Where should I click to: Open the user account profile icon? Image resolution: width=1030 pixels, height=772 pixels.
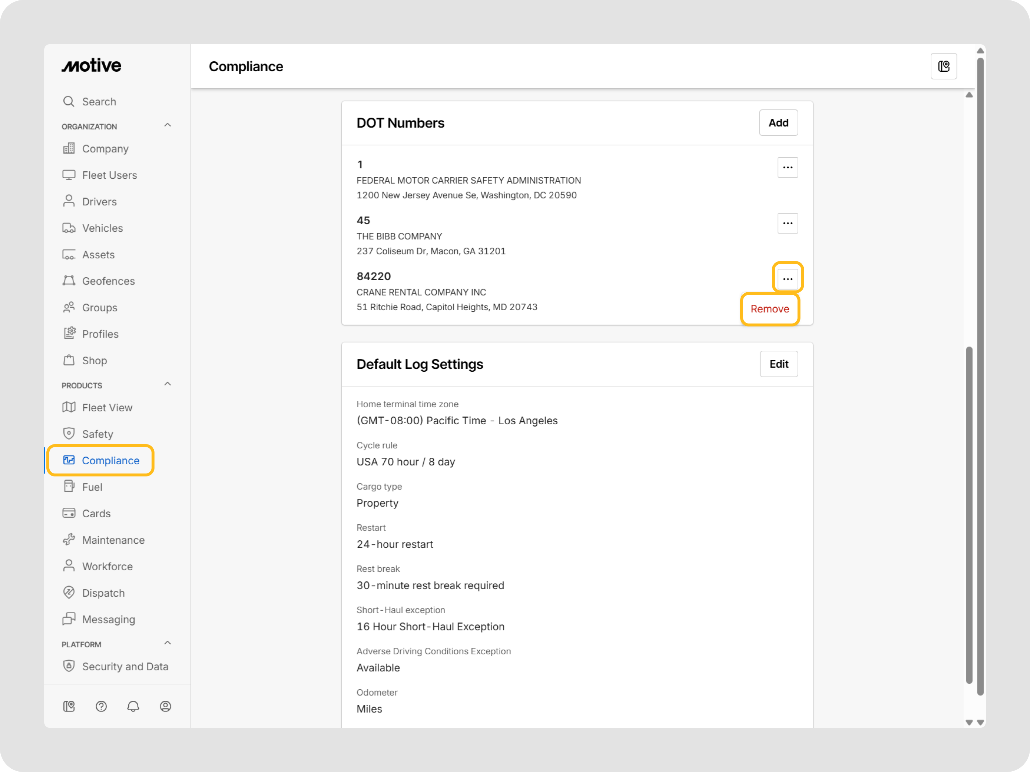(165, 707)
